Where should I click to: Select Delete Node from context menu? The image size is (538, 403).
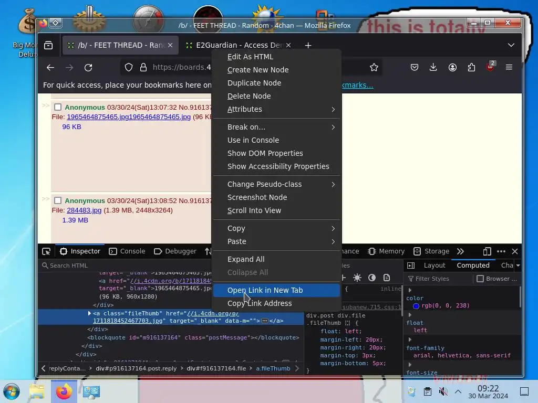(276, 97)
